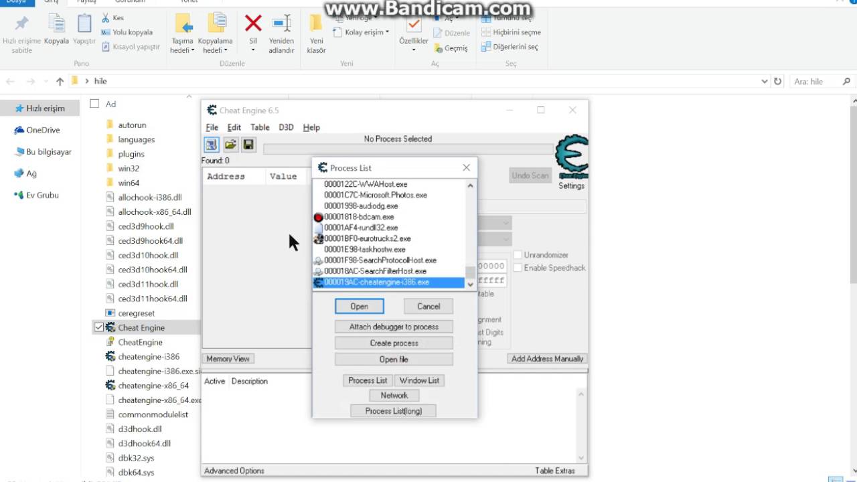Click the up arrow navigation button

click(60, 81)
